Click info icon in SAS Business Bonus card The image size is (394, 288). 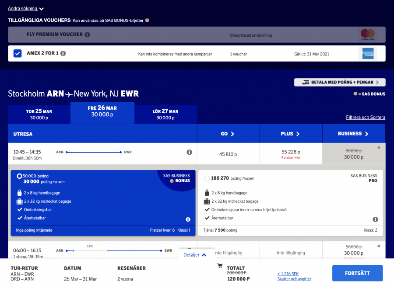(x=188, y=219)
